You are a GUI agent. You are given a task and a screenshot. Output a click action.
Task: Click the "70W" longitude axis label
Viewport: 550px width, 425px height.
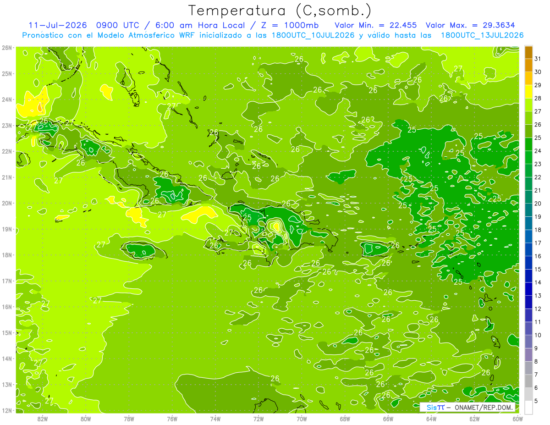tap(302, 419)
